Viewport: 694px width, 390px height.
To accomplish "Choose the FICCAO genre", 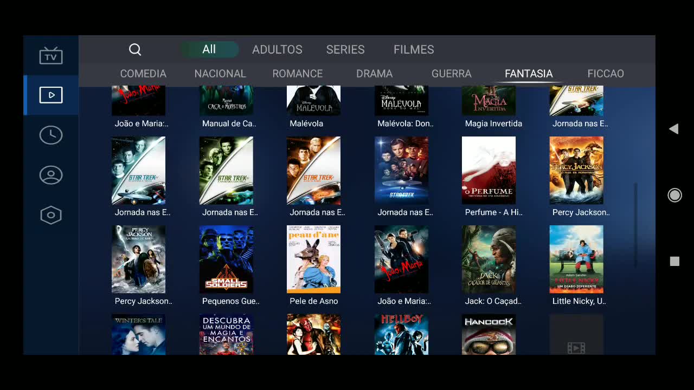I will pos(606,74).
